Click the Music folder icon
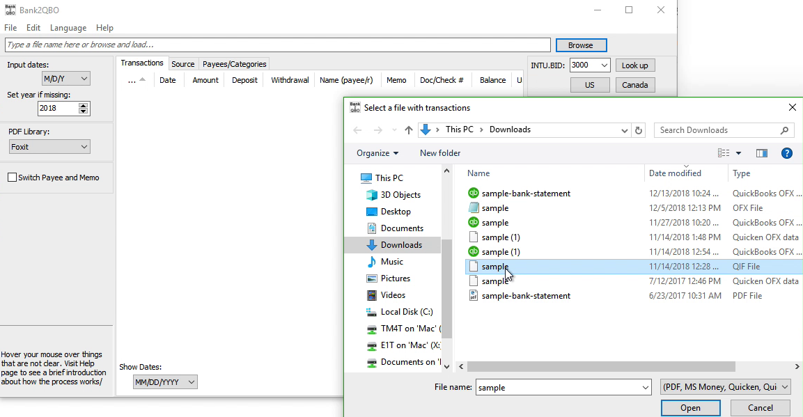The image size is (803, 417). tap(372, 262)
